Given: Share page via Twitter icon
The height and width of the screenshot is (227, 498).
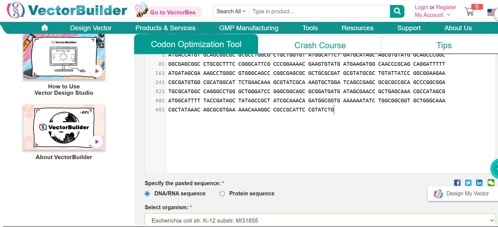Looking at the screenshot, I should point(468,183).
